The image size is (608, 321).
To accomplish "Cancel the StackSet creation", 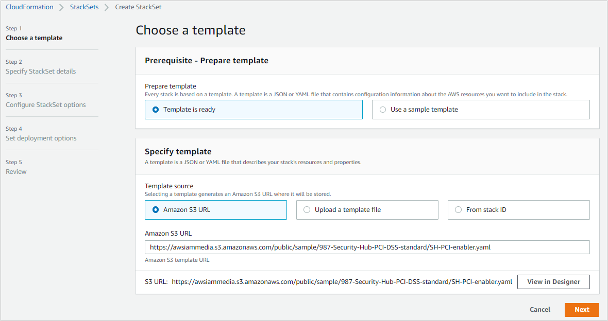I will [539, 309].
